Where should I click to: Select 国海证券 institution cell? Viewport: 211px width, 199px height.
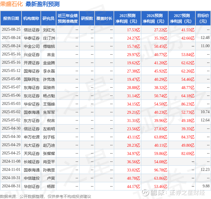coord(32,71)
